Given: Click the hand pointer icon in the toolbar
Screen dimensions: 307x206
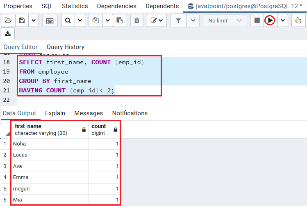Looking at the screenshot, I should click(298, 20).
